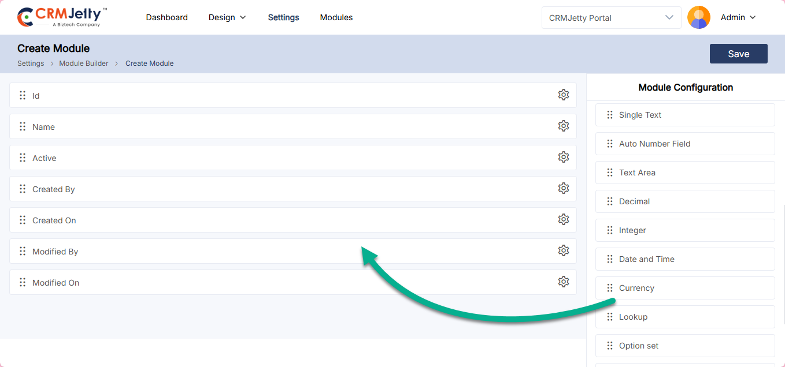This screenshot has width=785, height=367.
Task: Click the Settings breadcrumb link
Action: point(31,63)
